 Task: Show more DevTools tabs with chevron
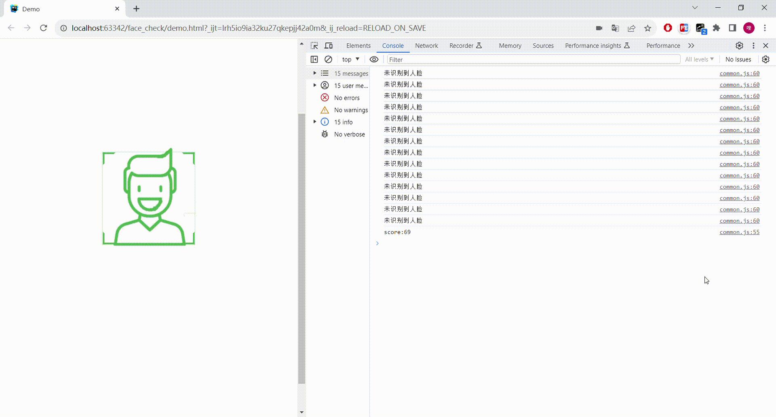691,46
